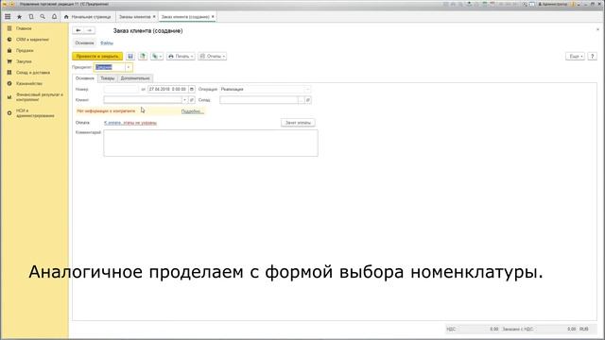Viewport: 605px width, 340px height.
Task: Click the Приоритет field value
Action: 110,67
